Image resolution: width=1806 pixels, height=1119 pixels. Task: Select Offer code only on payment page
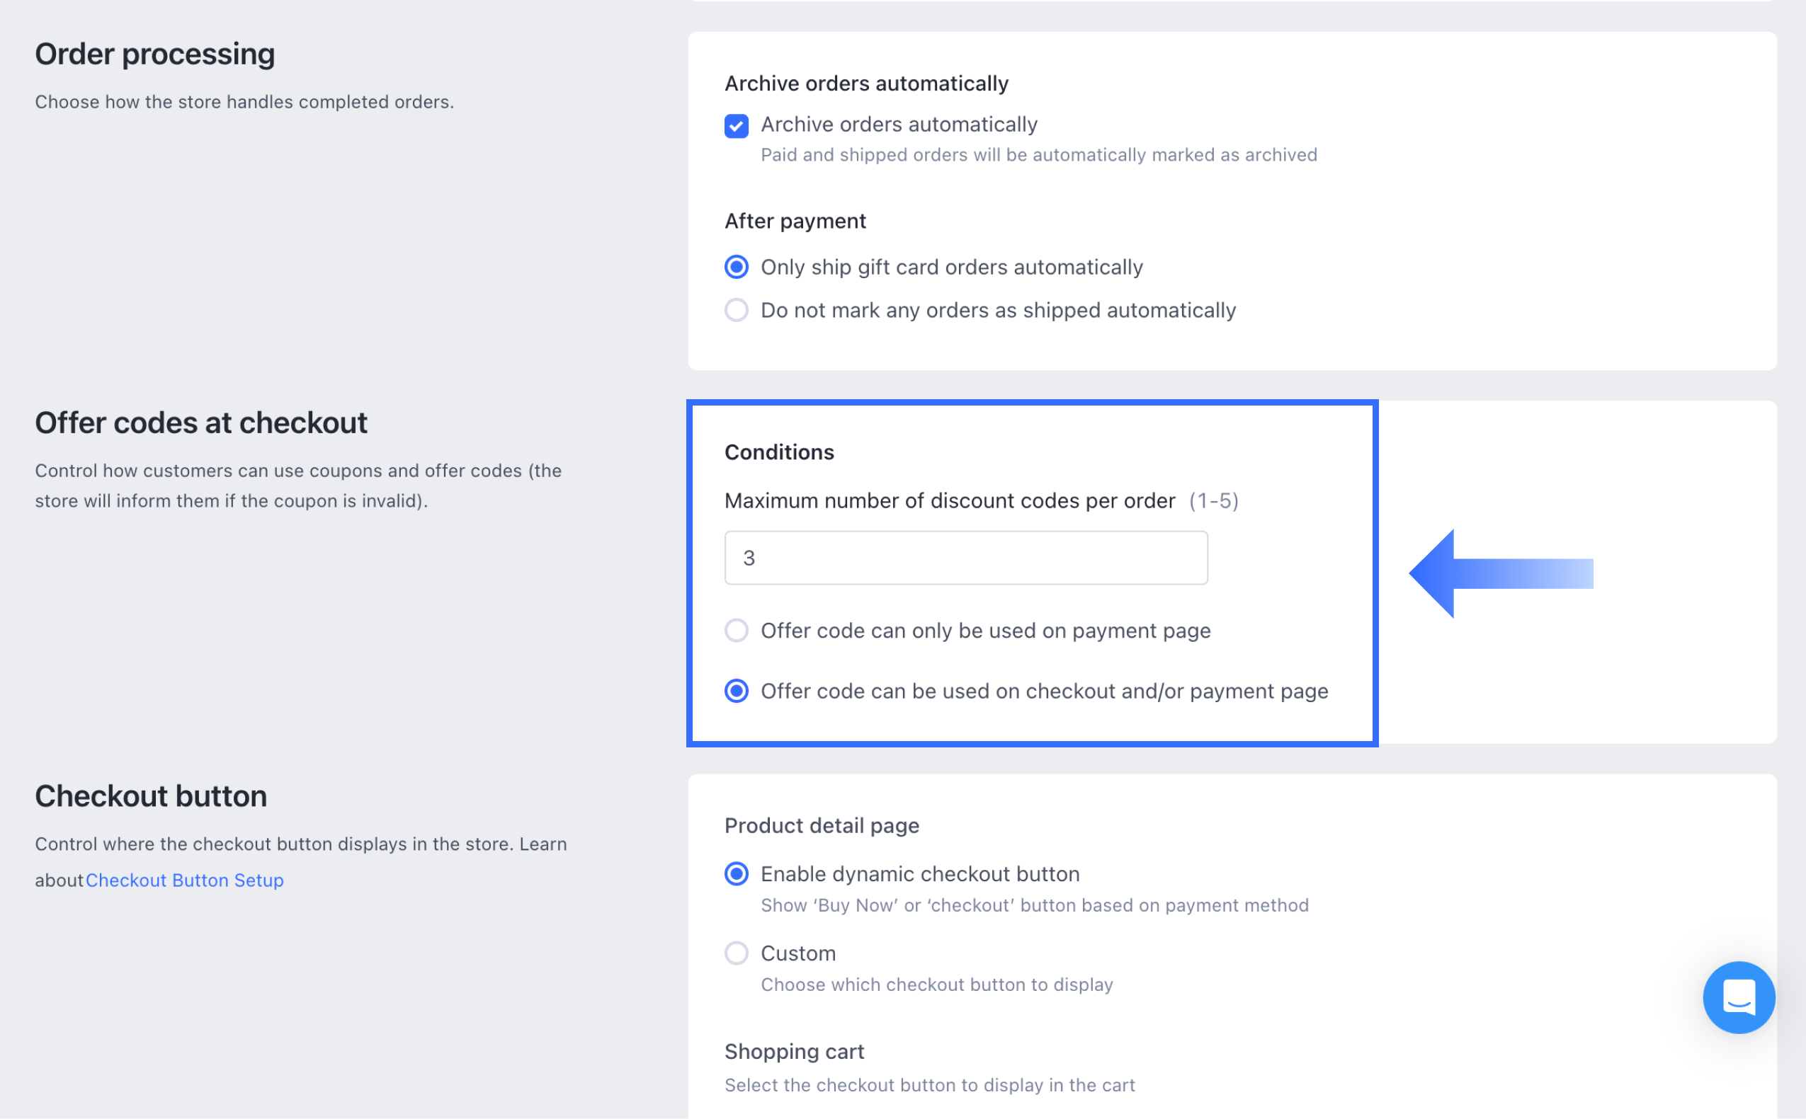point(736,631)
